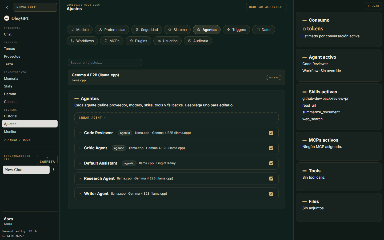Open the three-dot menu for New Chat
Screen dimensions: 384x240
(53, 170)
